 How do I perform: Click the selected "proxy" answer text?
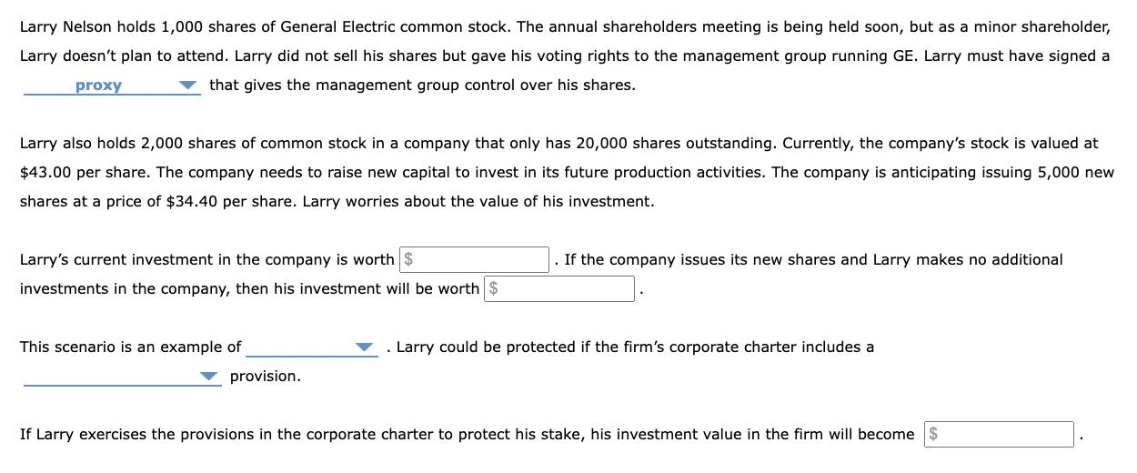tap(98, 86)
